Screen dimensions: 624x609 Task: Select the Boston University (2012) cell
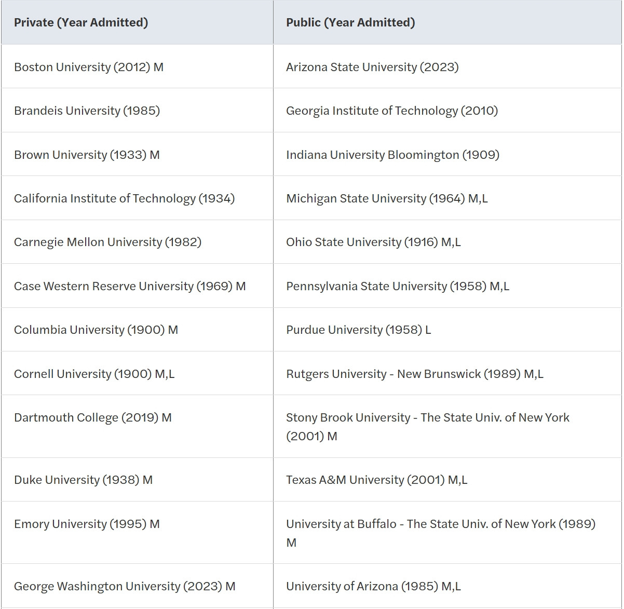coord(137,66)
